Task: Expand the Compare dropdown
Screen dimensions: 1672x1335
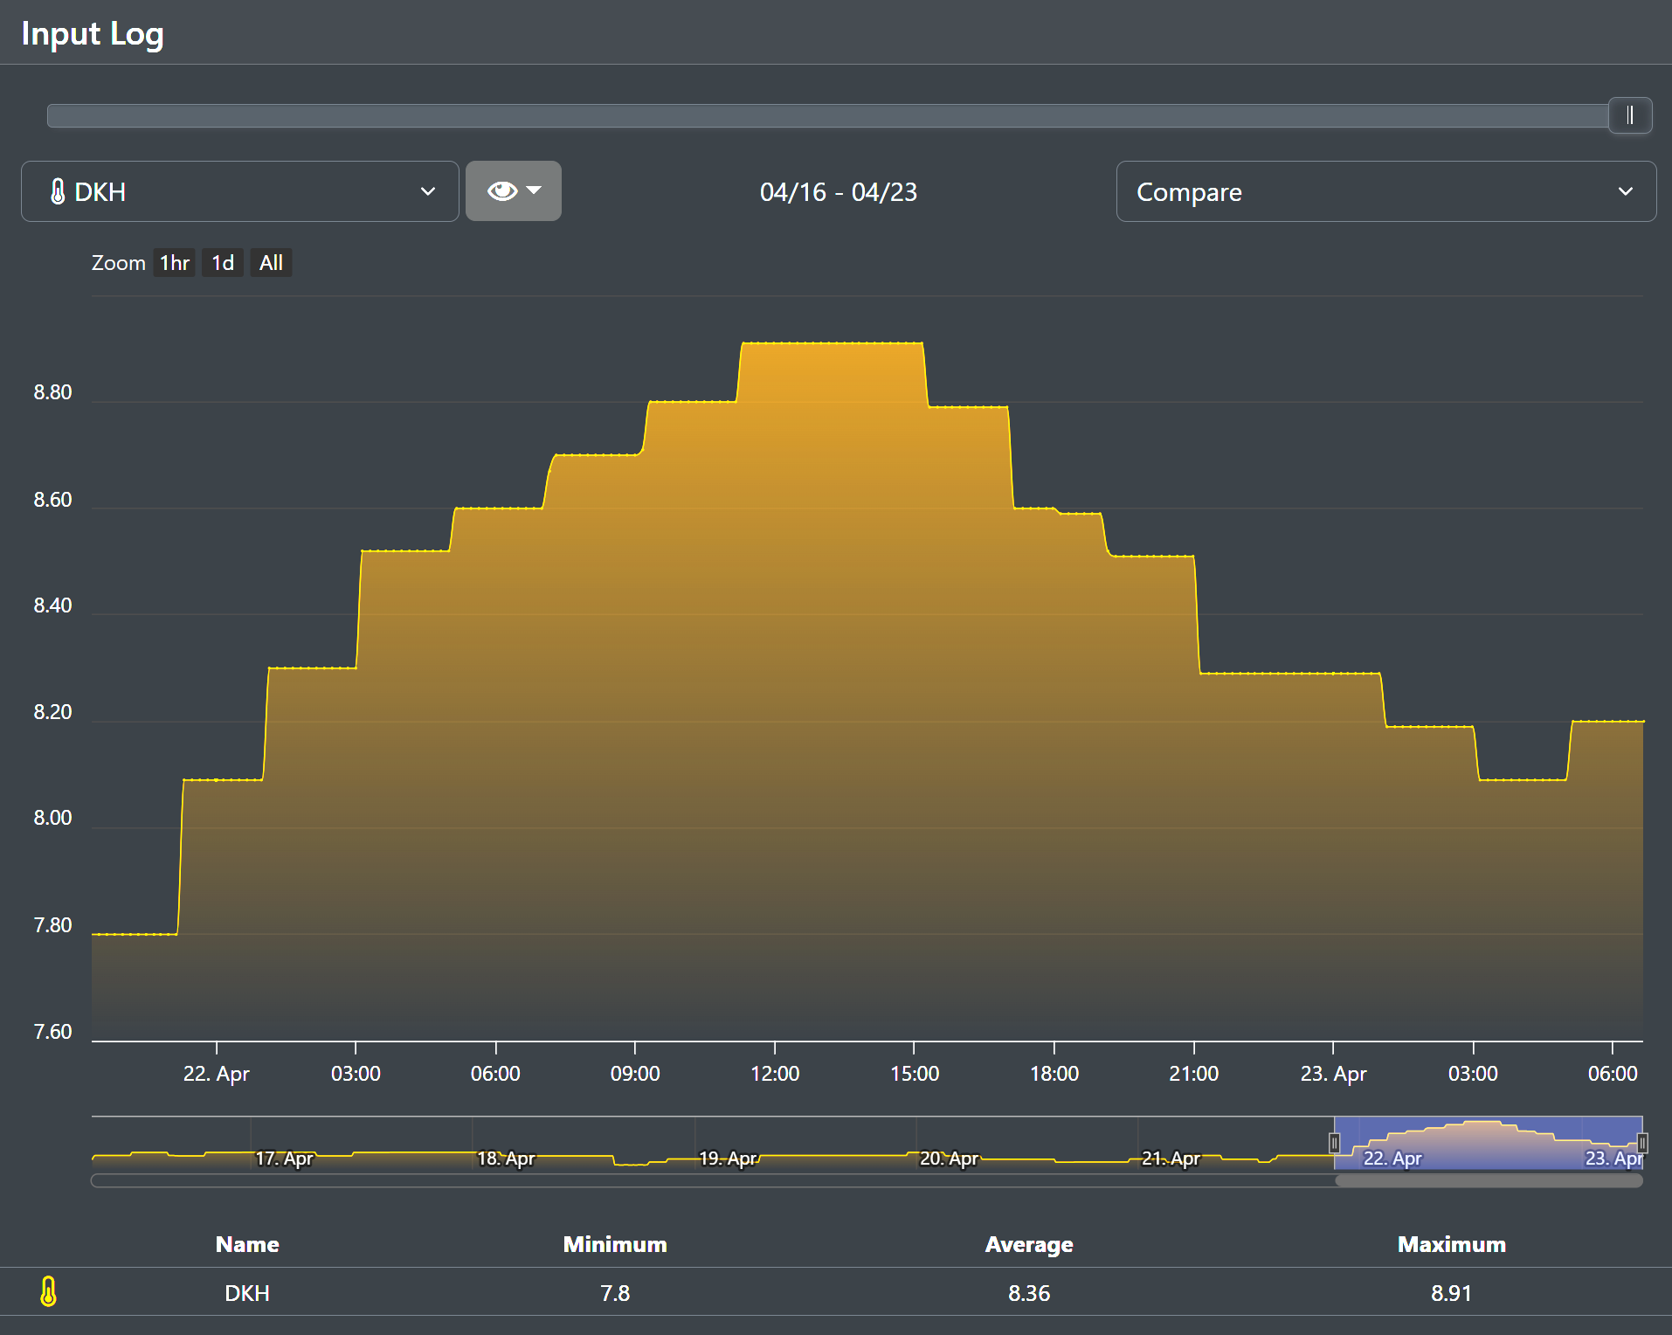Action: pos(1385,192)
